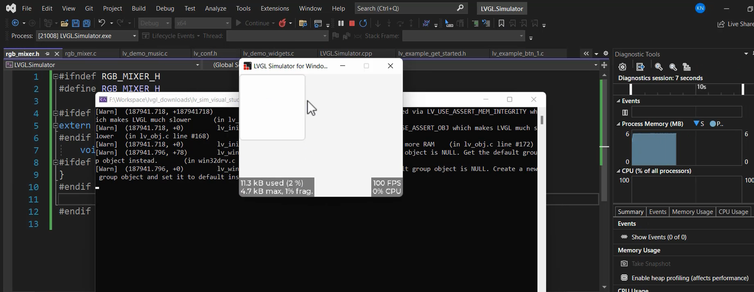Open the Thread dropdown
This screenshot has width=754, height=292.
[x=277, y=36]
